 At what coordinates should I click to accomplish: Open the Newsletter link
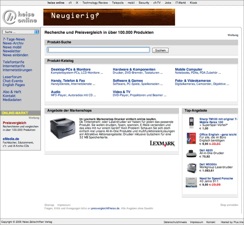click(11, 51)
